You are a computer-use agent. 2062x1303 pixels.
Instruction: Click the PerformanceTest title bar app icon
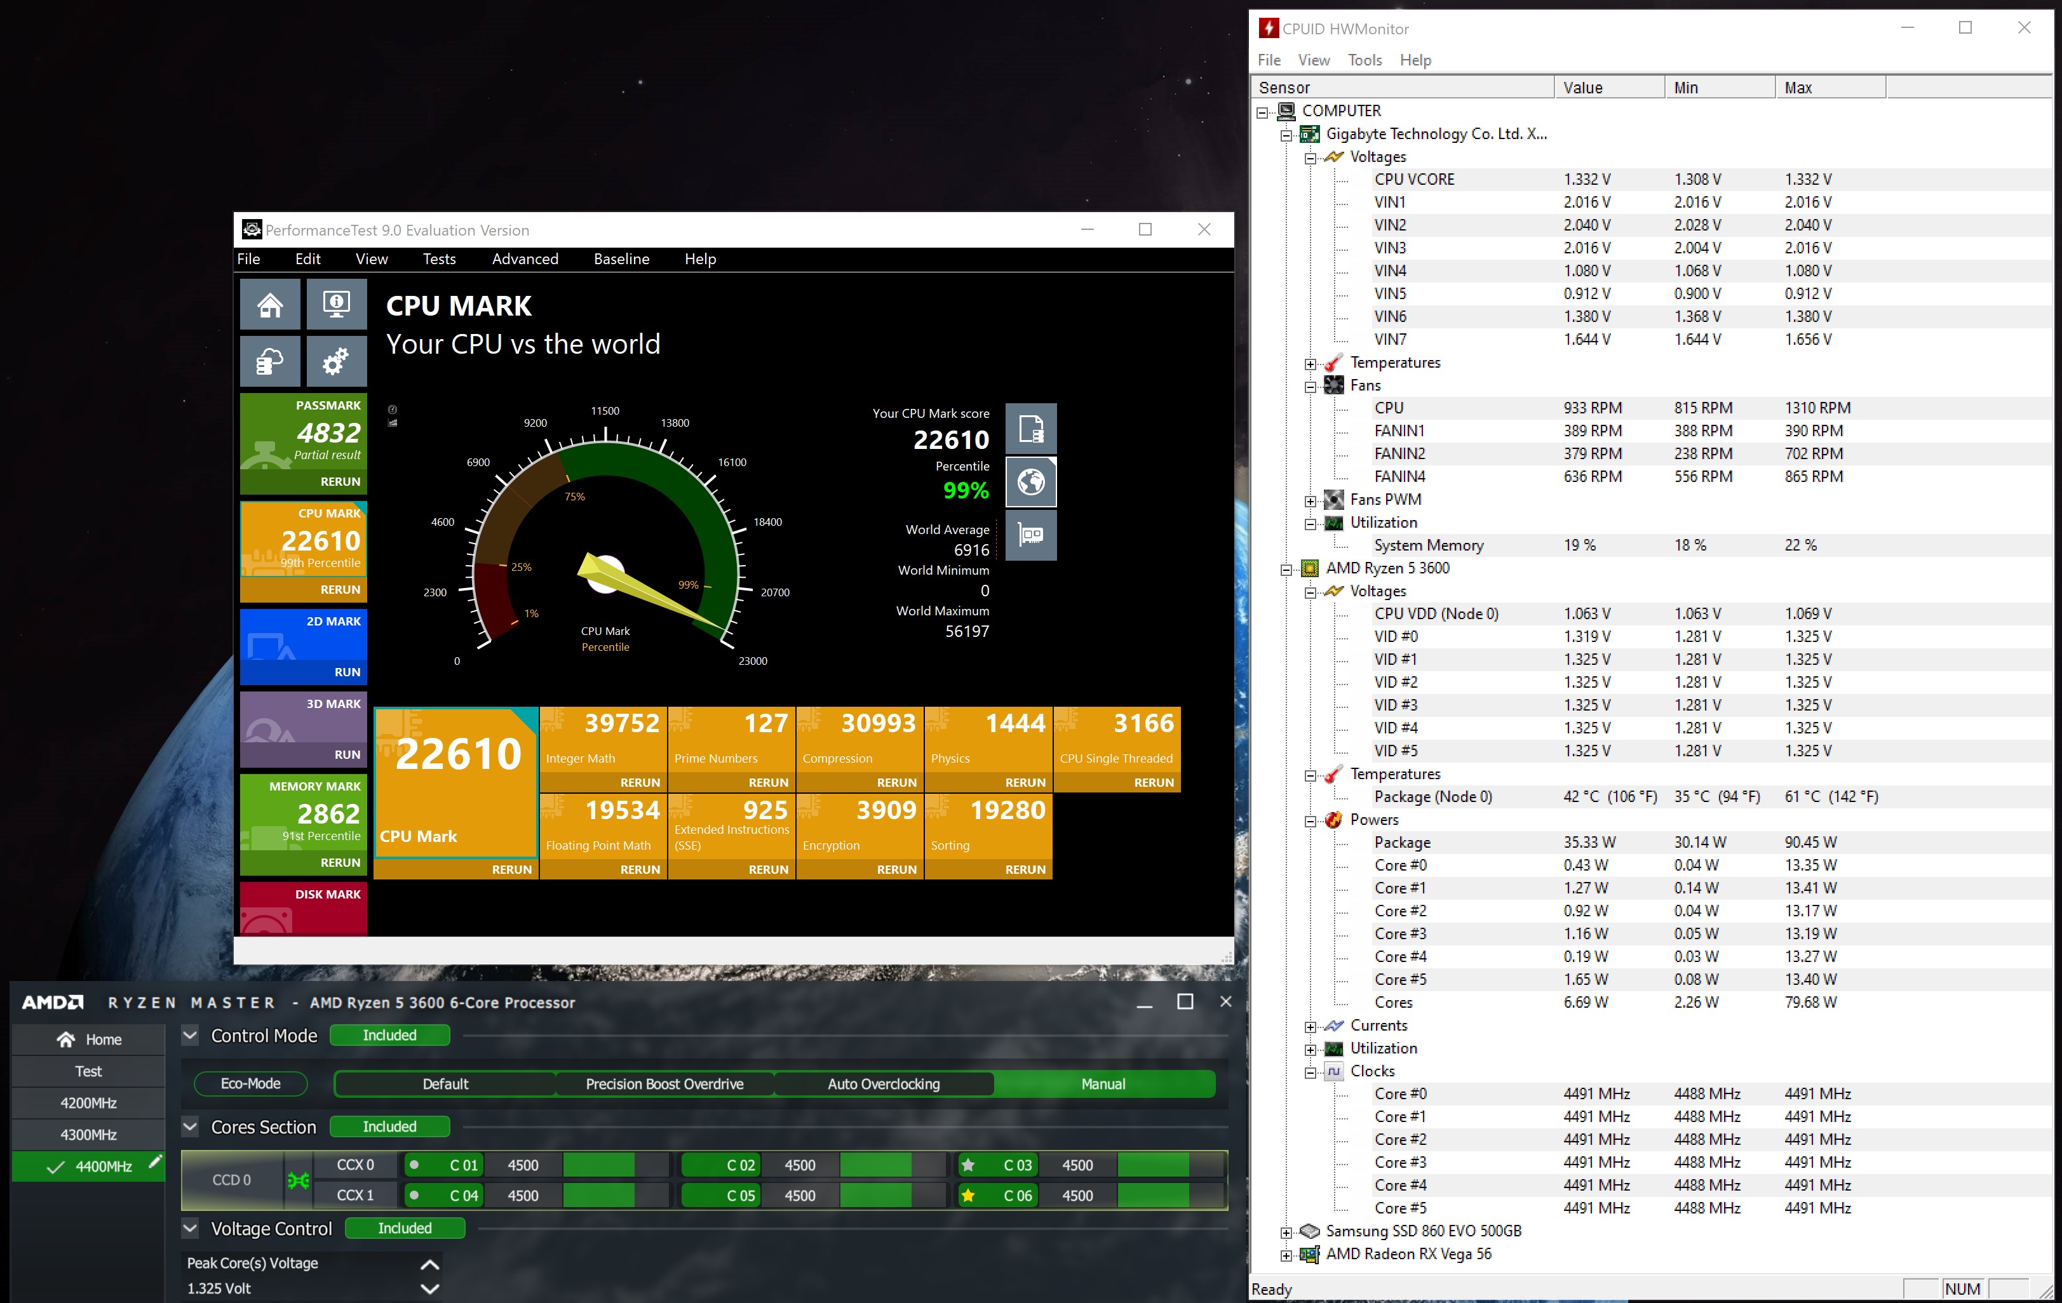[x=252, y=229]
